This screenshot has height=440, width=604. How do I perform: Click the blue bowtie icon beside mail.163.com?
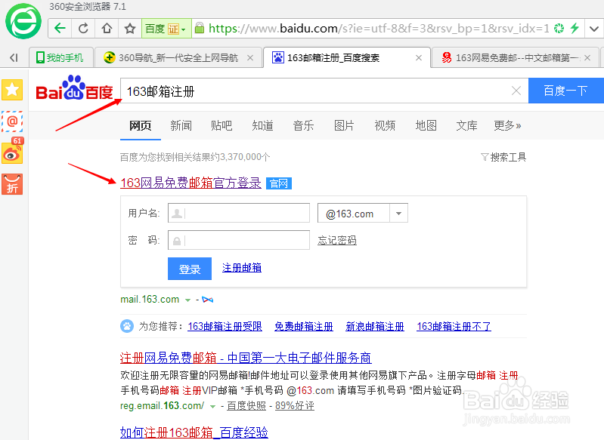(x=208, y=300)
